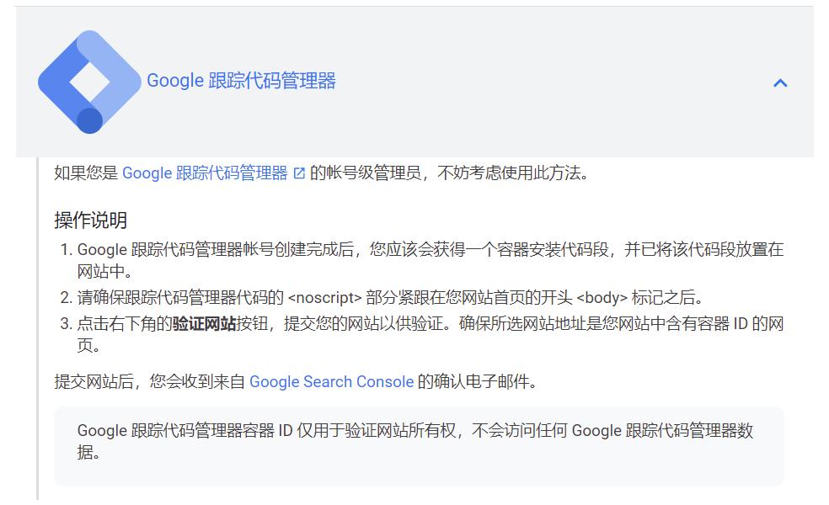Click the section title Google 跟踪代码管理器
The width and height of the screenshot is (829, 505).
pyautogui.click(x=243, y=80)
